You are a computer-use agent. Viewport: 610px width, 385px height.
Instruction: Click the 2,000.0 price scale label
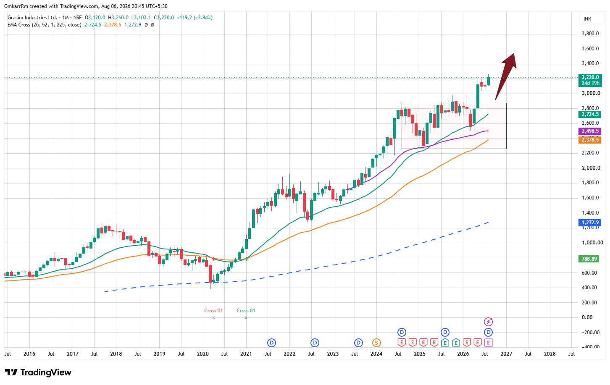tap(591, 168)
